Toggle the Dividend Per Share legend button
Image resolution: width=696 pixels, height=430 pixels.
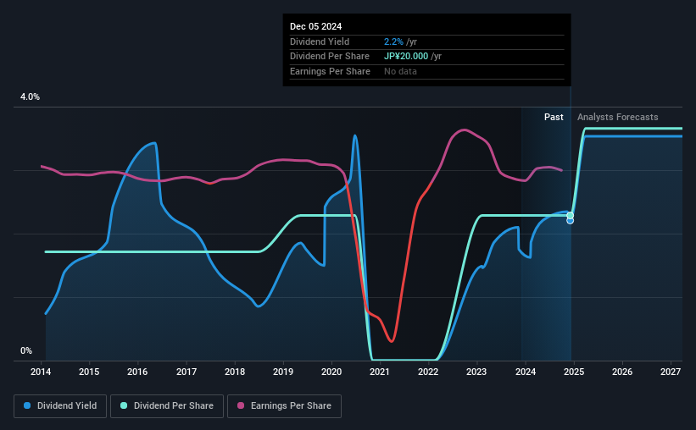click(x=167, y=406)
